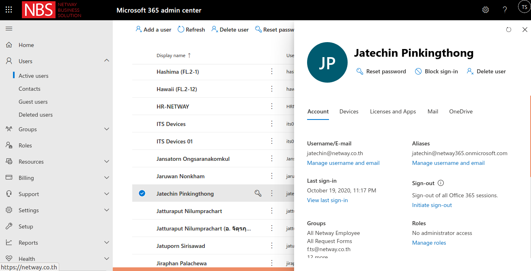Screen dimensions: 531x271
Task: Expand the Billing navigation section
Action: pos(107,178)
